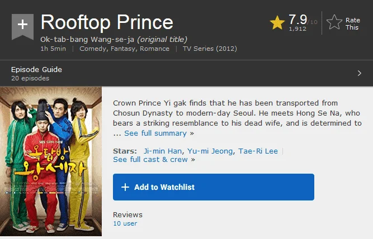Open Episode Guide with 20 episodes
The height and width of the screenshot is (239, 373).
tap(187, 73)
